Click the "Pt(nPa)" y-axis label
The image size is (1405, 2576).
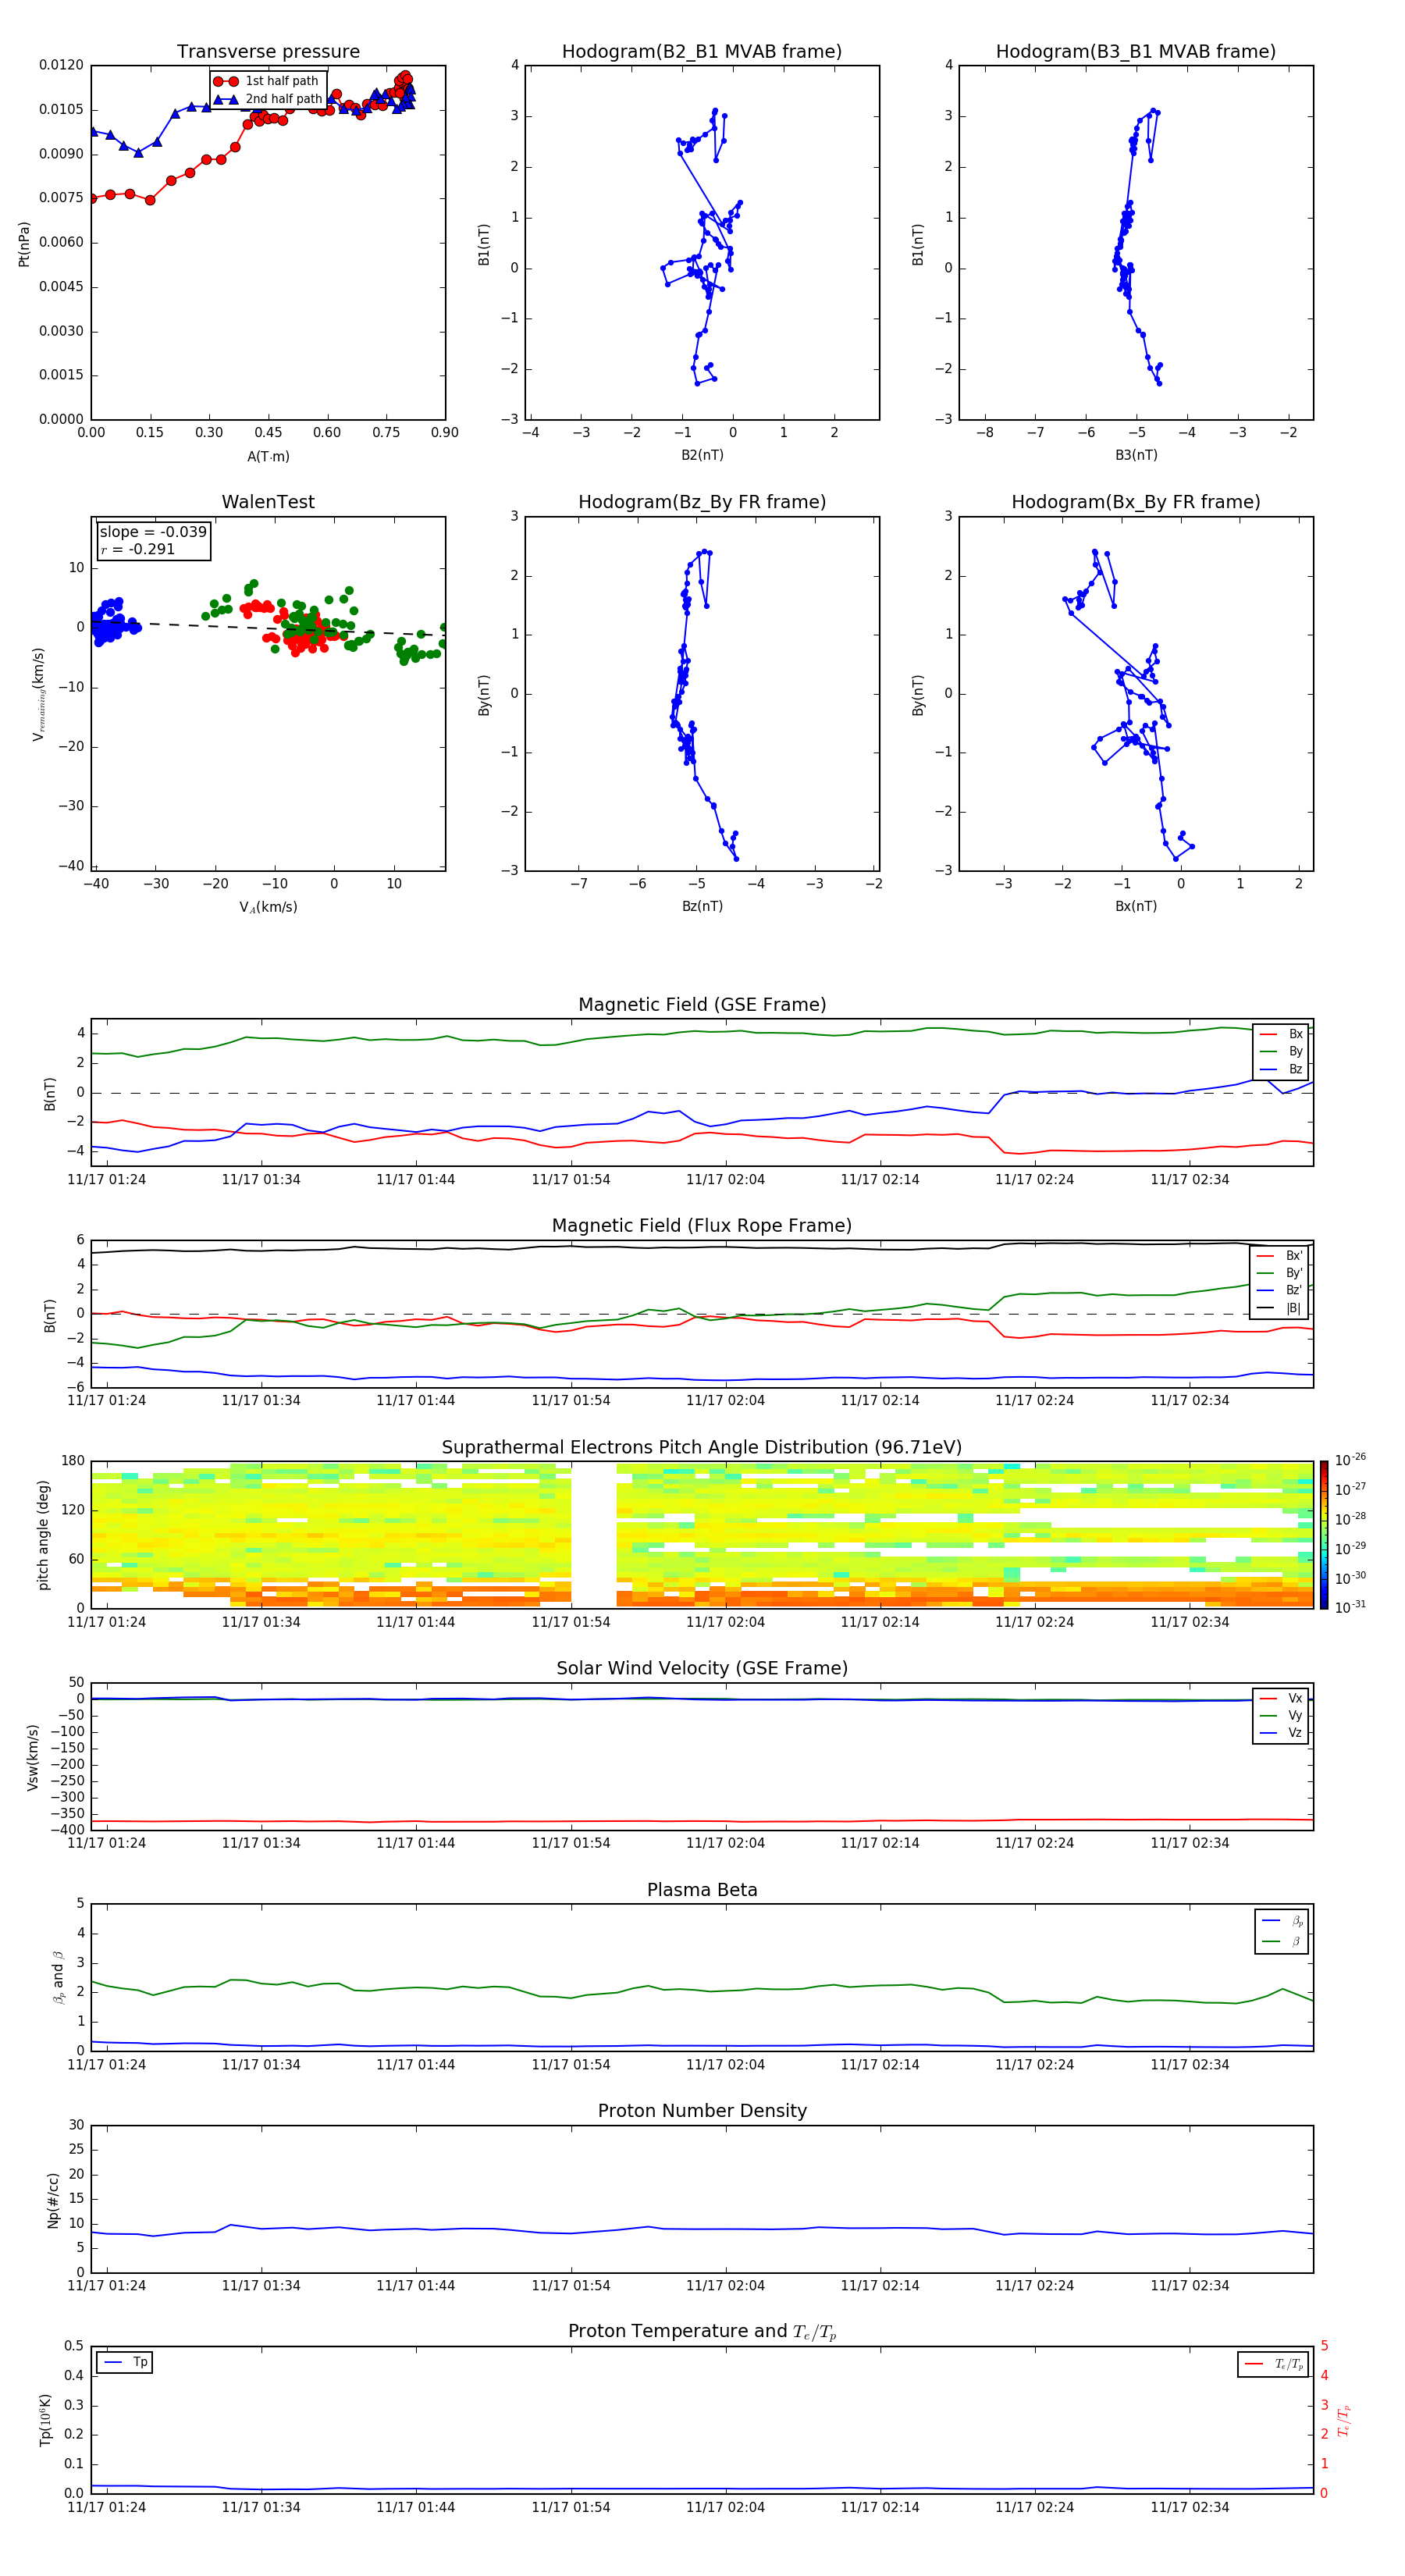[x=24, y=244]
